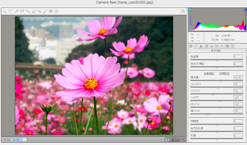Click the 色かぶり補正 slider handle
Screen dimensions: 247x145
coord(217,67)
